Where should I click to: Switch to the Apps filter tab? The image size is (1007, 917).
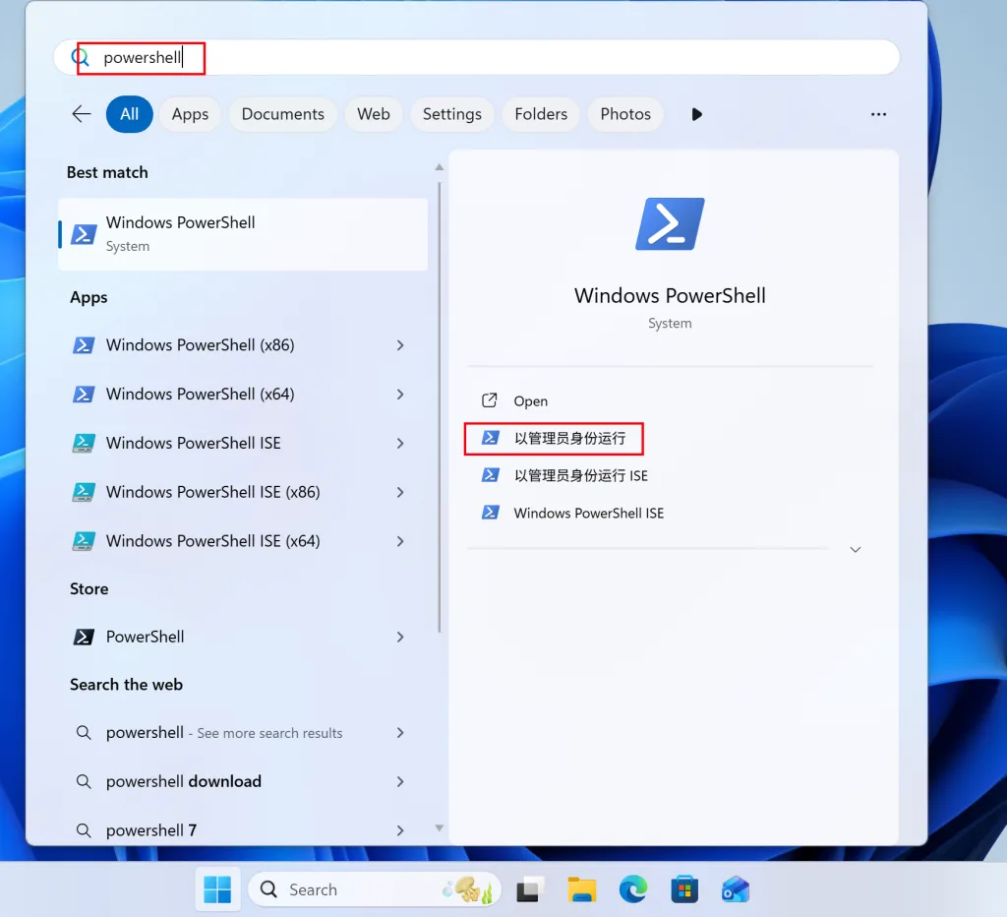(x=190, y=114)
